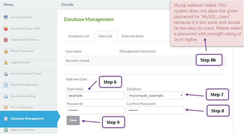This screenshot has width=244, height=134.
Task: Click the Password input field
Action: click(x=95, y=110)
